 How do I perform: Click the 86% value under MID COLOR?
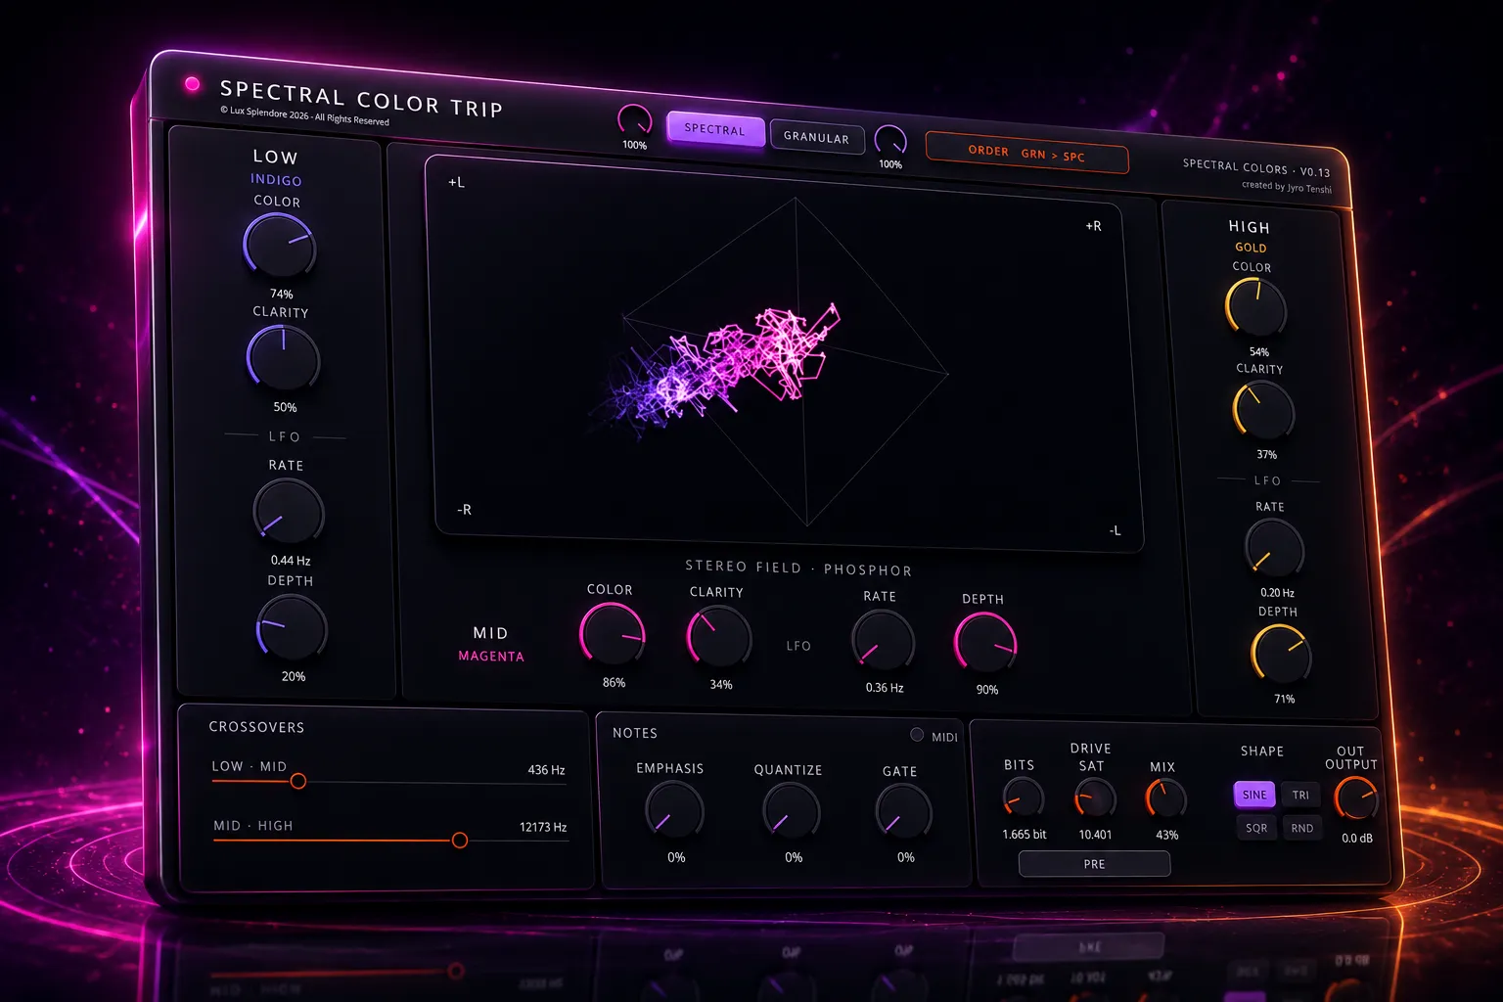[614, 682]
